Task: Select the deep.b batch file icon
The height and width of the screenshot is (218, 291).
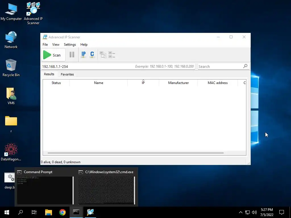Action: (x=9, y=181)
